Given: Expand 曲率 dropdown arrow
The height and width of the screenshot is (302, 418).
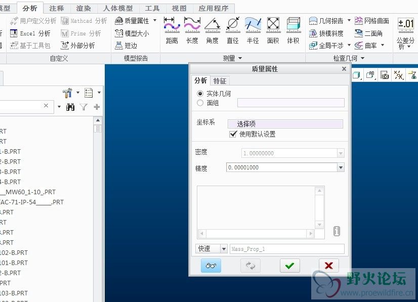Looking at the screenshot, I should (383, 45).
